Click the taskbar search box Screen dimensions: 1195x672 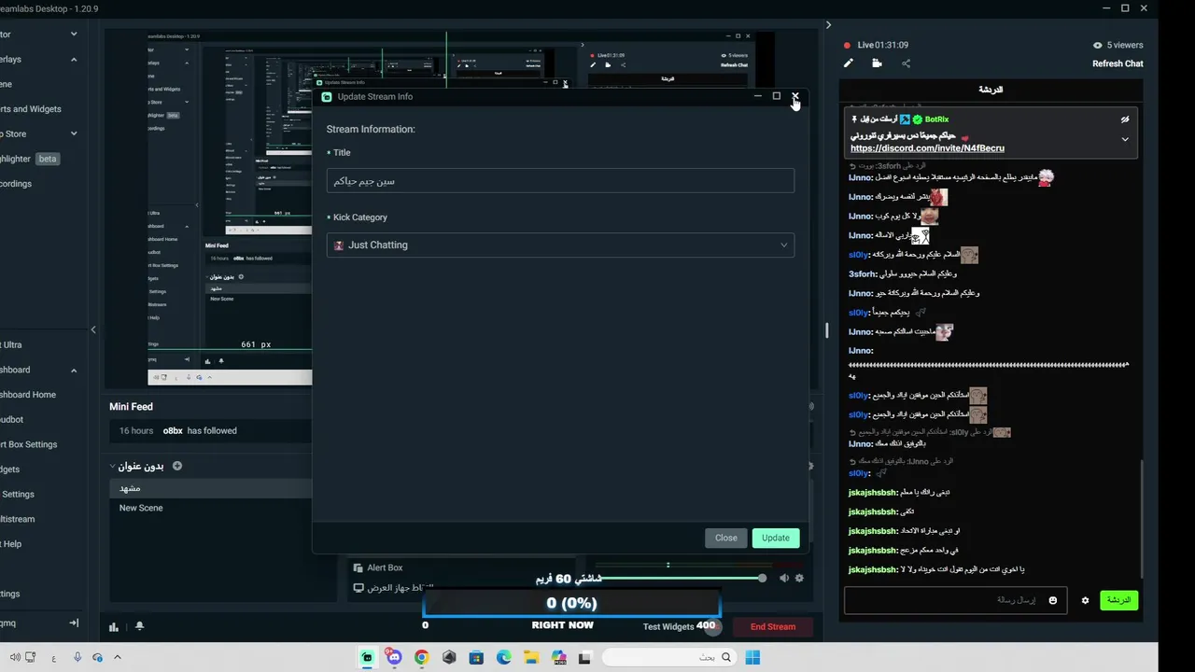point(669,657)
